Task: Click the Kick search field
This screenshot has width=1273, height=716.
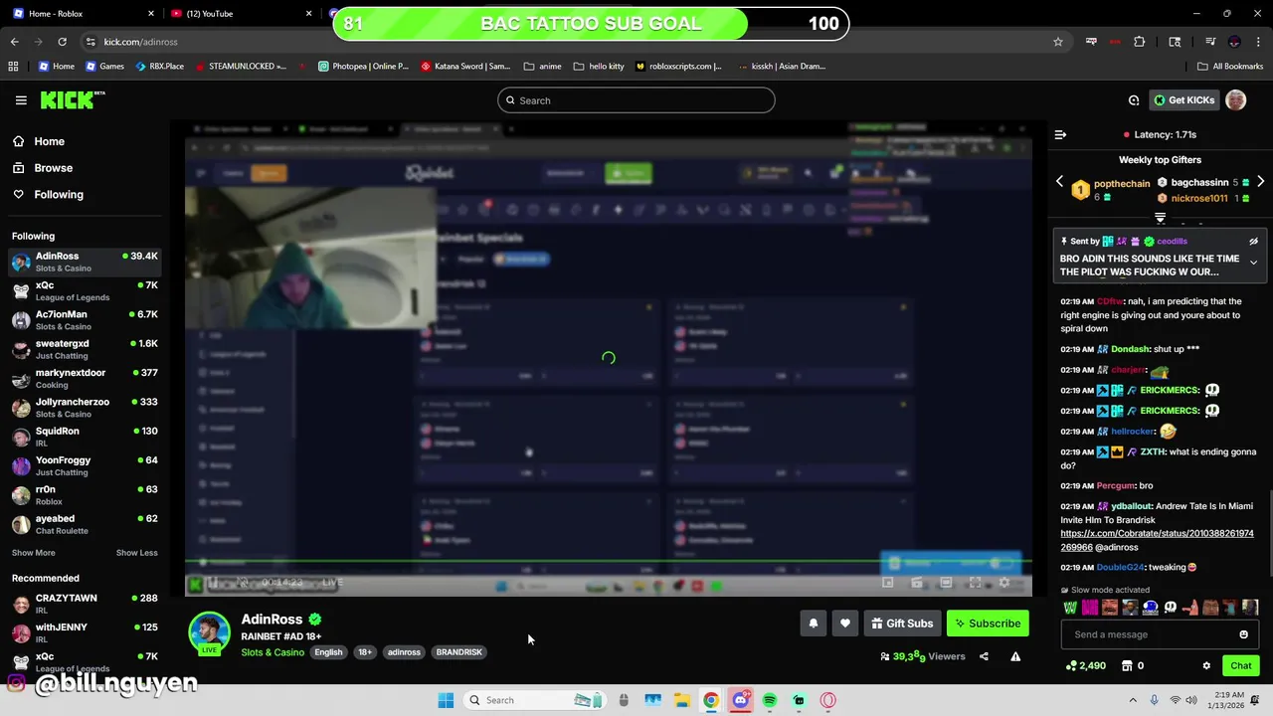Action: click(x=636, y=100)
